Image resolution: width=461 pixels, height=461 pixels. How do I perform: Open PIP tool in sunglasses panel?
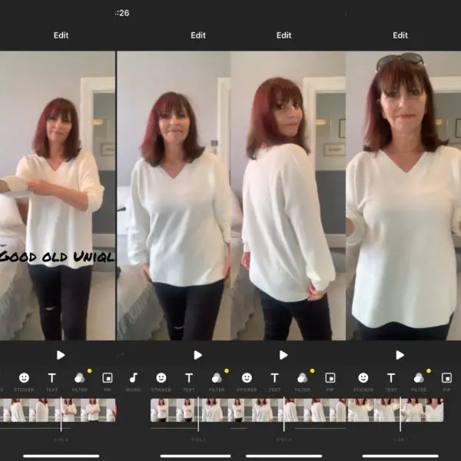(x=446, y=378)
